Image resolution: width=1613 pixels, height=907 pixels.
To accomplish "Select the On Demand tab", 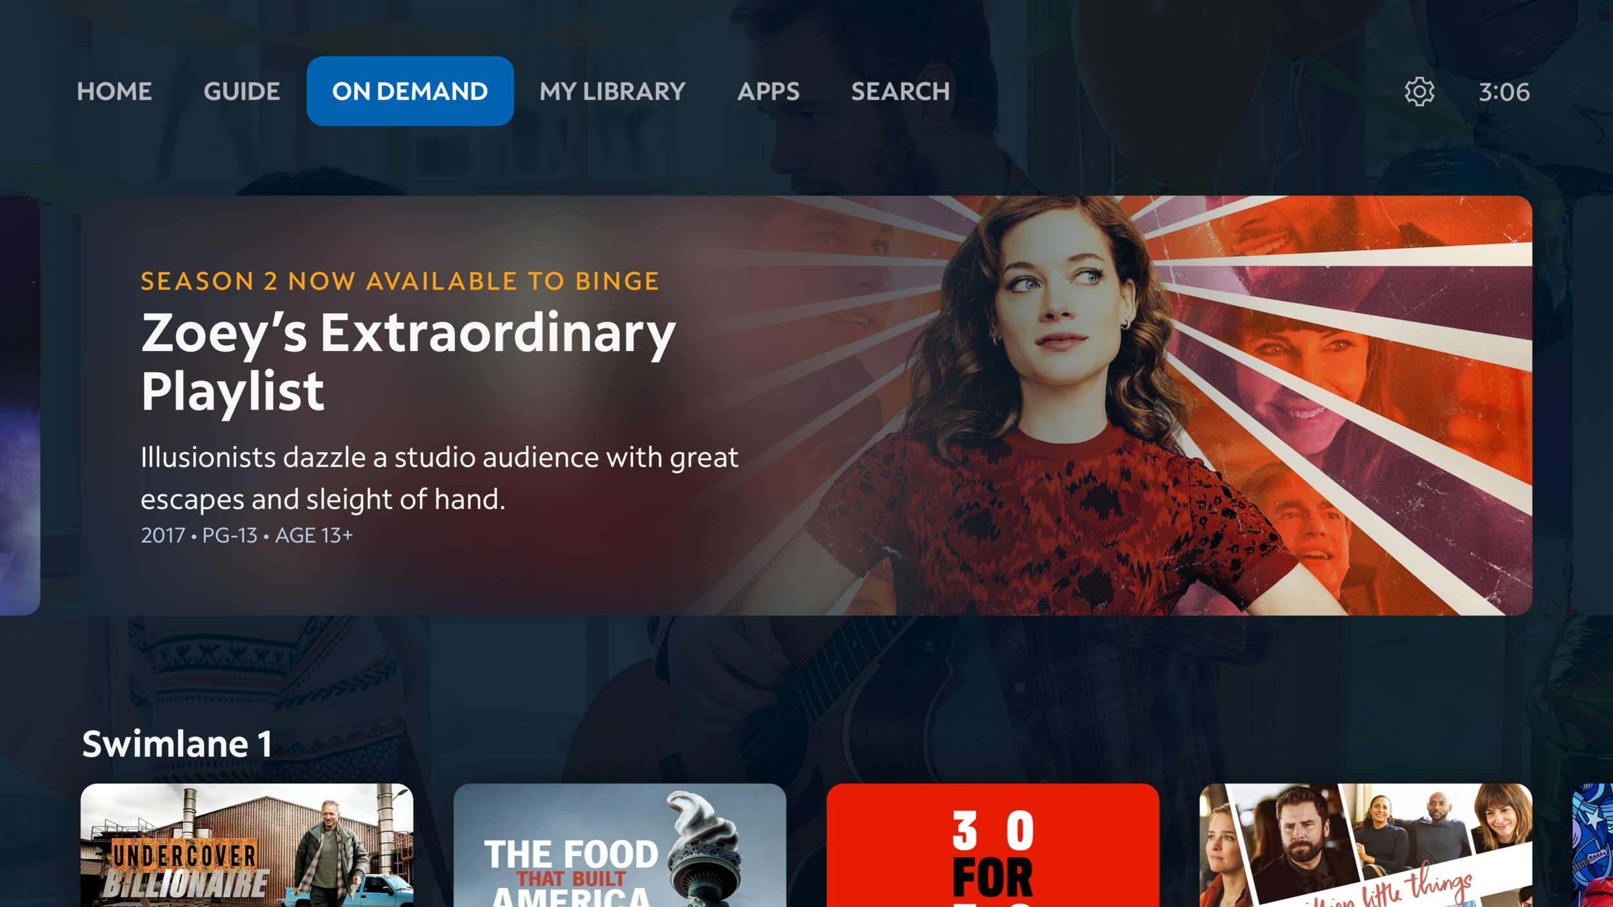I will tap(410, 91).
